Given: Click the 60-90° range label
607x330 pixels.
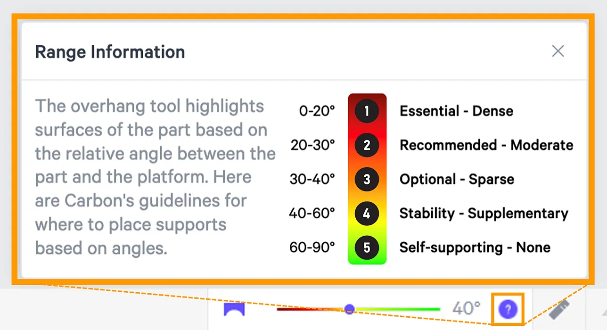Looking at the screenshot, I should coord(312,247).
